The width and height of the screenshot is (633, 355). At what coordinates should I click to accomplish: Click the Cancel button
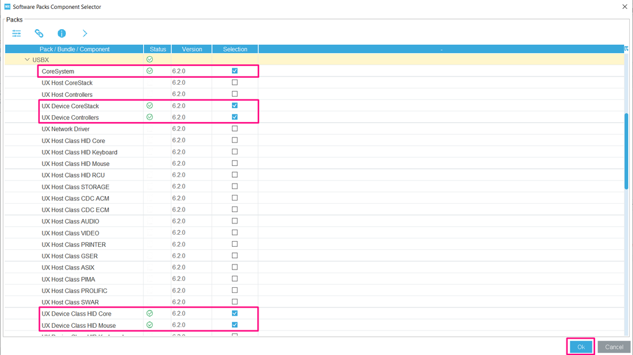tap(614, 347)
